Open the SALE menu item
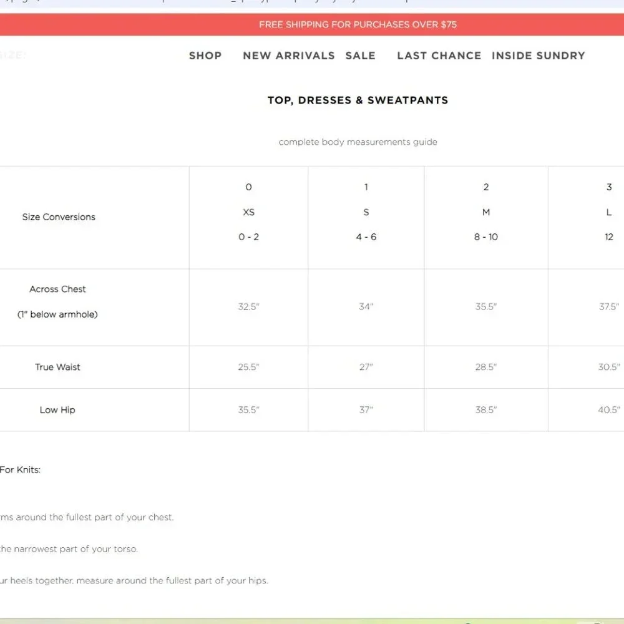 [361, 56]
